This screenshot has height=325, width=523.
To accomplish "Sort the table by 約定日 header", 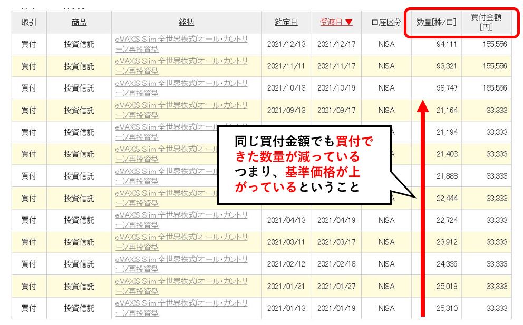I will tap(286, 22).
